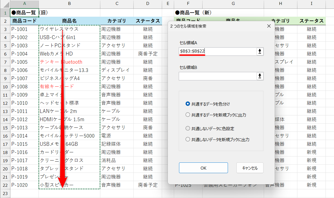Click the red 有線キーボード cell
Image resolution: width=334 pixels, height=198 pixels.
coord(69,86)
